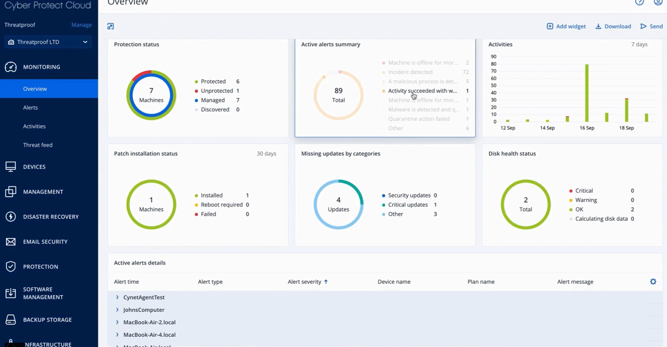The width and height of the screenshot is (667, 347).
Task: Click the Active alerts 89 Total donut
Action: coord(339,95)
